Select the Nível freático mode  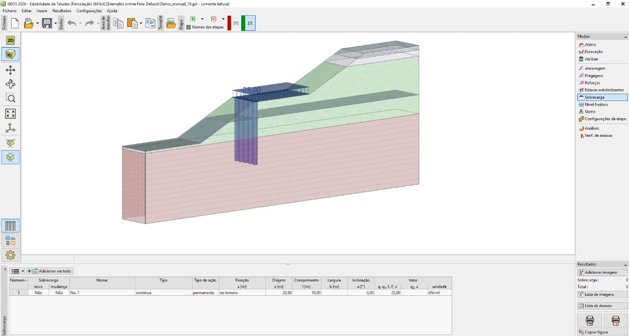(x=596, y=104)
